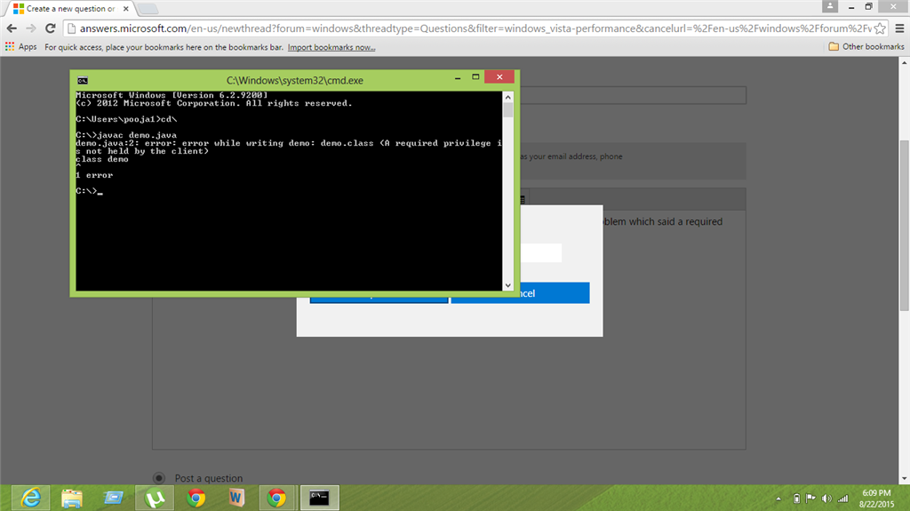Reload the current page
Viewport: 910px width, 511px height.
pos(51,28)
